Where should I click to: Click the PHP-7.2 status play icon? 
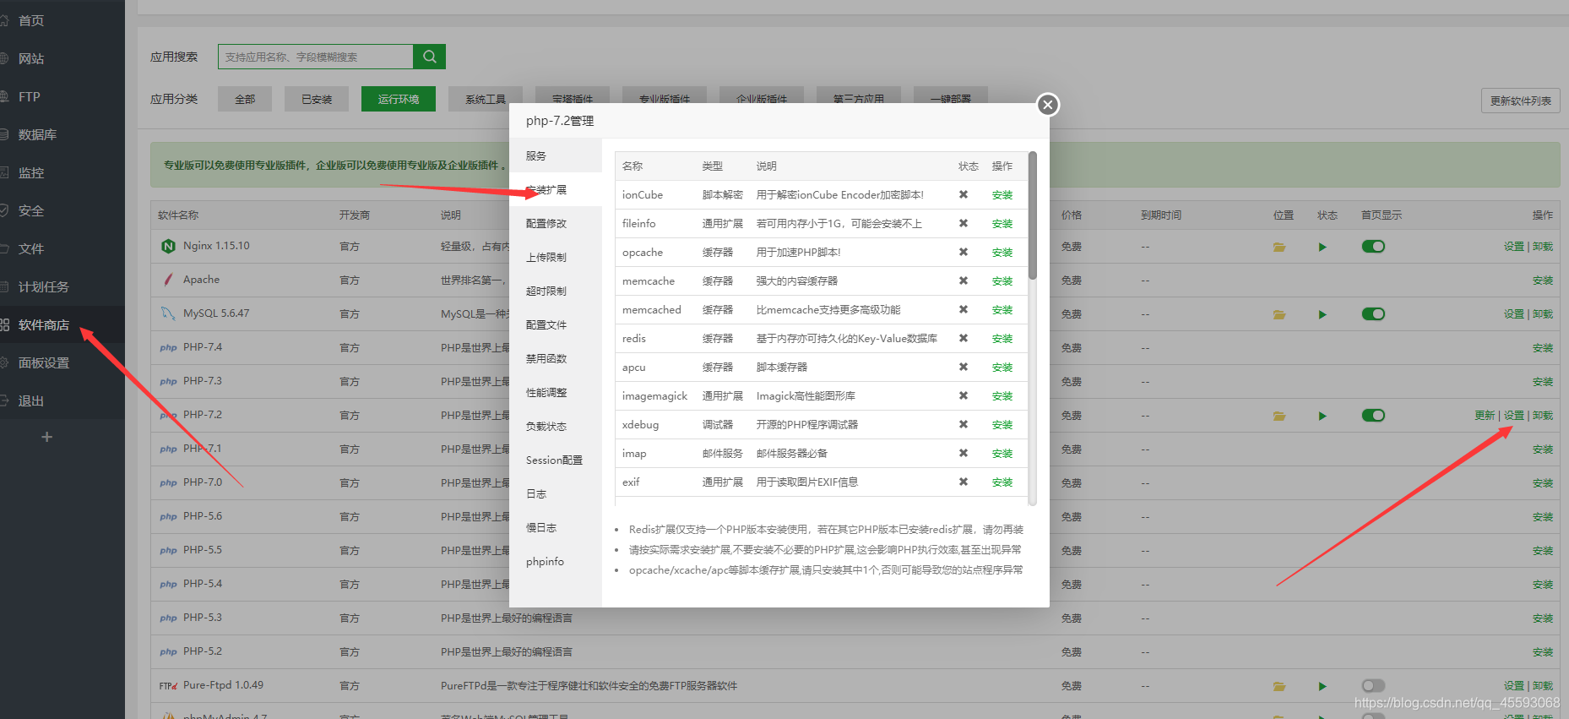[1322, 416]
